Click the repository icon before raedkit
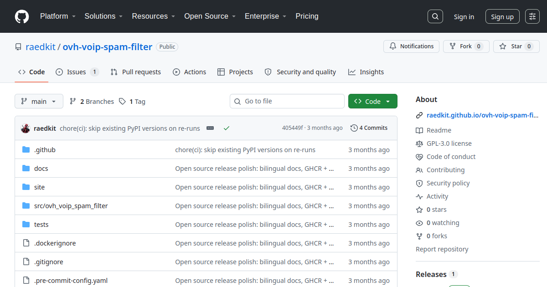The width and height of the screenshot is (547, 287). point(18,47)
